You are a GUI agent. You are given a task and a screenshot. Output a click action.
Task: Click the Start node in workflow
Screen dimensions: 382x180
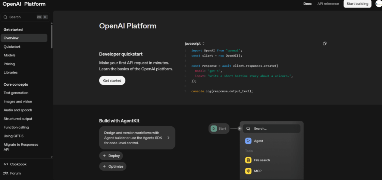(219, 129)
